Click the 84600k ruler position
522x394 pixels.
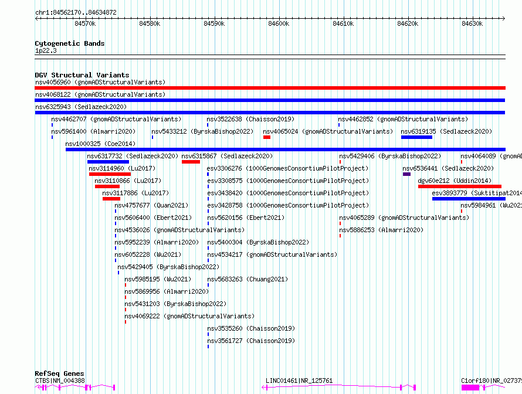pyautogui.click(x=279, y=23)
